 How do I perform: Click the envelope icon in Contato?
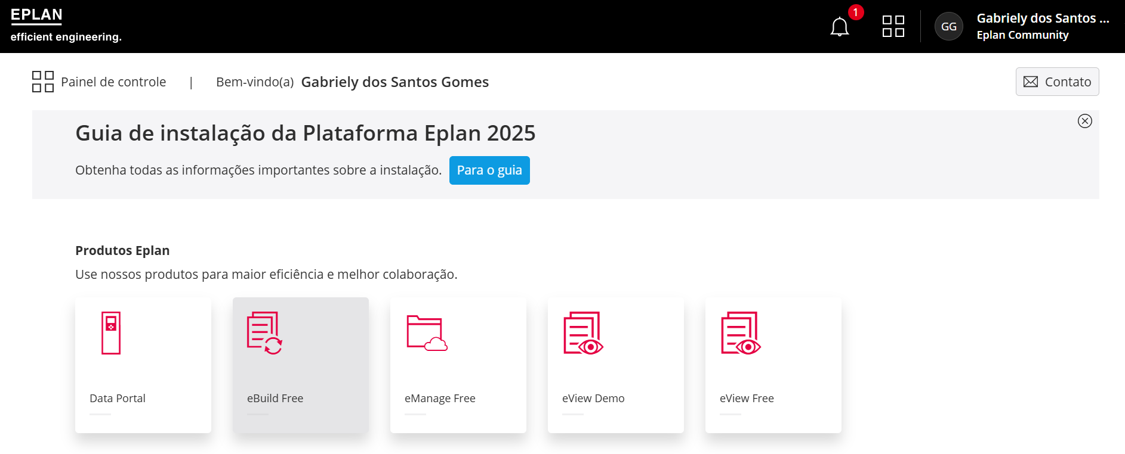click(x=1031, y=82)
